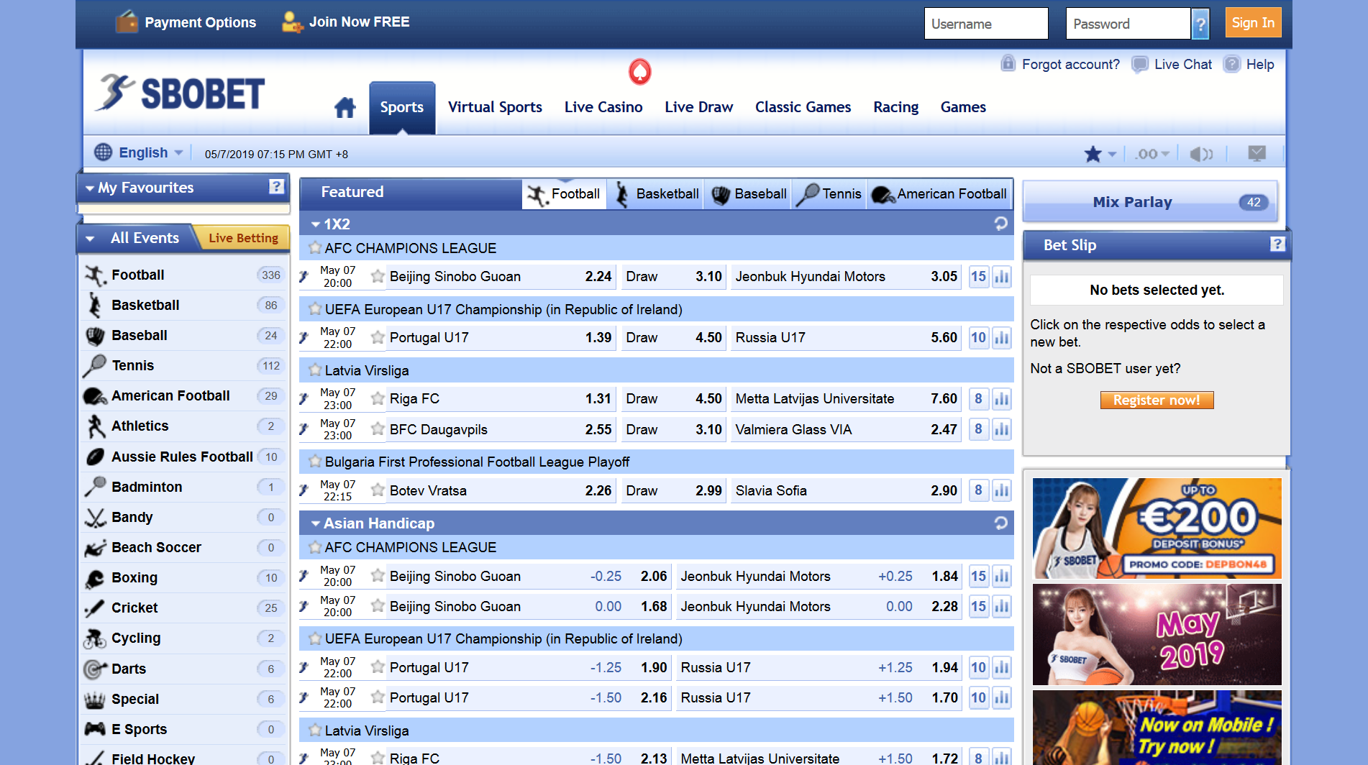Collapse the My Favourites panel
Viewport: 1368px width, 765px height.
click(x=90, y=188)
